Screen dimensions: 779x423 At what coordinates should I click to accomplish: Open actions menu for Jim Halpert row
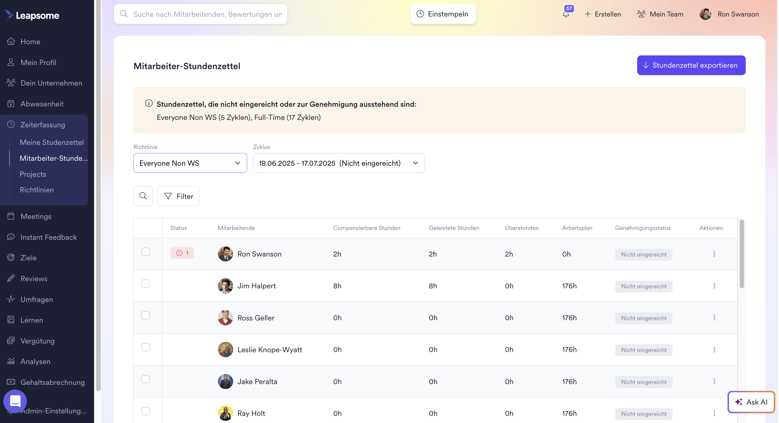tap(714, 285)
